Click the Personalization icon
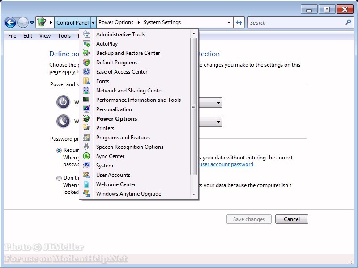358x268 pixels. (86, 109)
